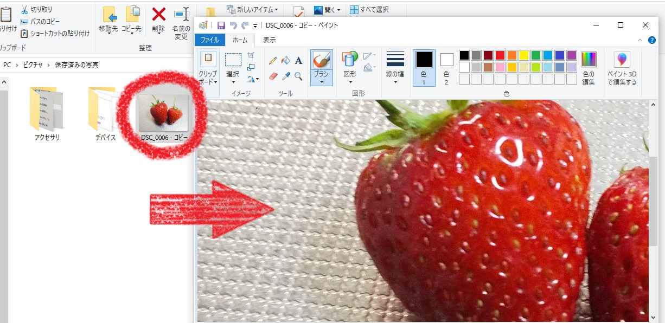Select the Eraser tool
This screenshot has height=323, width=665.
(x=273, y=76)
